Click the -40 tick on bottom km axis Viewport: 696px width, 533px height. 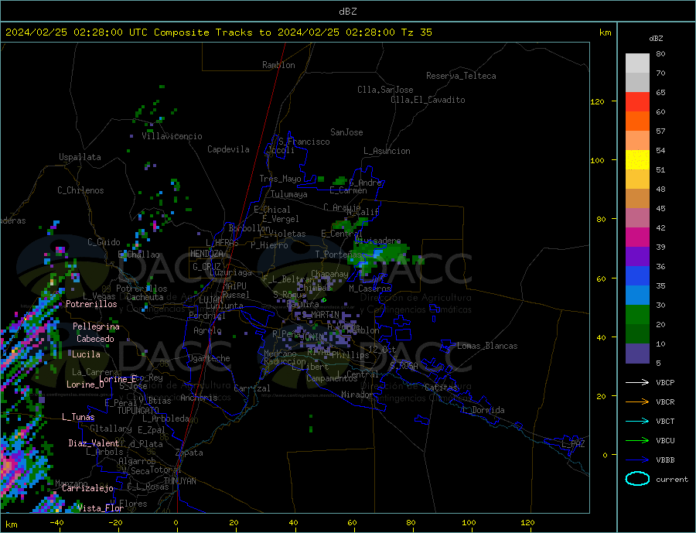[x=56, y=523]
